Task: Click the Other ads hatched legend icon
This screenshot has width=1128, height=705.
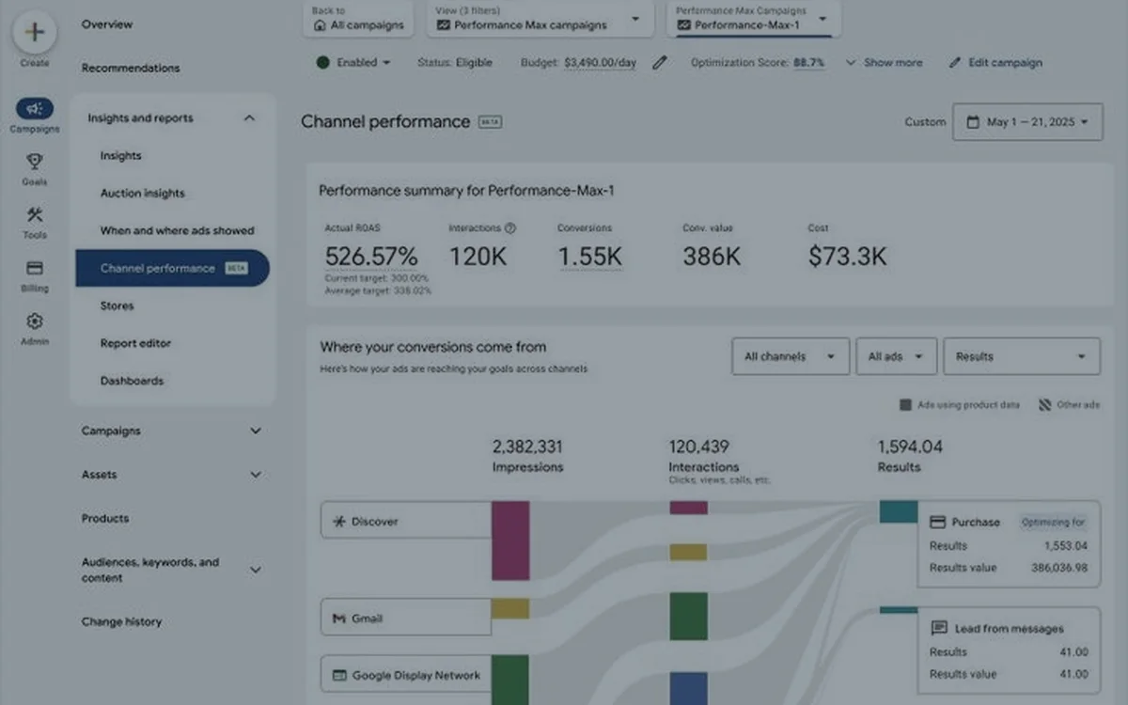Action: click(1044, 405)
